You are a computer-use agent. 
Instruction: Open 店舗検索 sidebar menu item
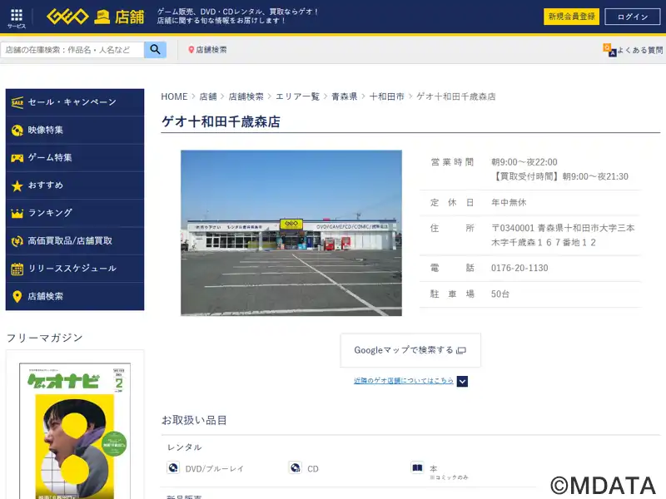75,296
